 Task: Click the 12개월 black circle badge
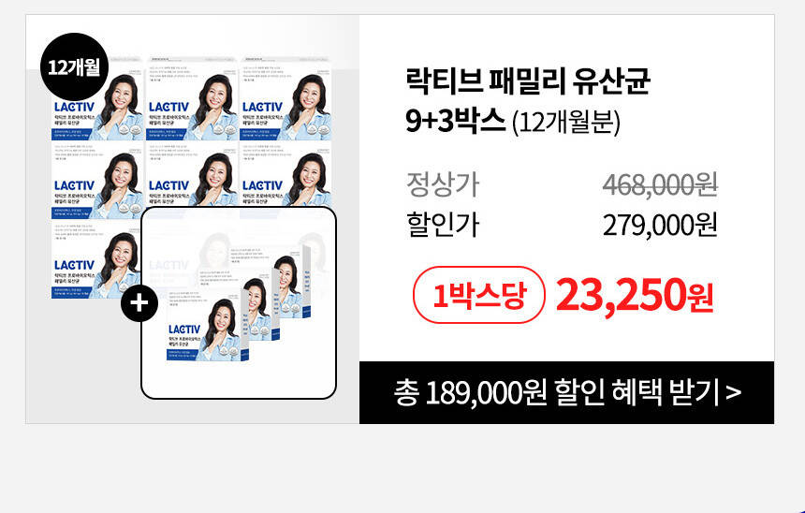75,66
